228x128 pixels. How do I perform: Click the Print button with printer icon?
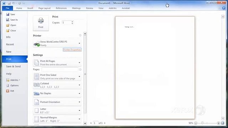41,23
